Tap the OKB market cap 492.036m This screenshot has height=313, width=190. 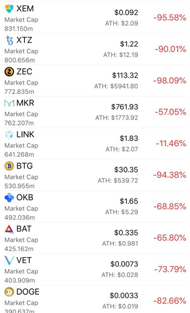20,217
